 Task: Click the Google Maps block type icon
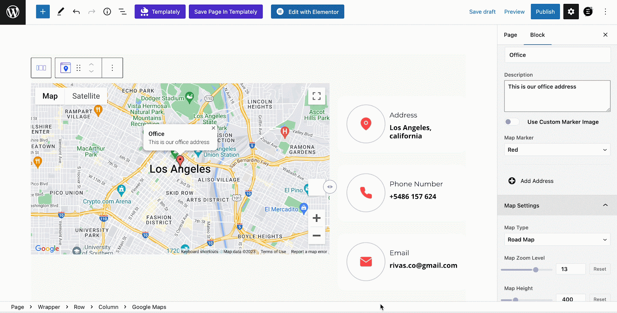click(66, 68)
